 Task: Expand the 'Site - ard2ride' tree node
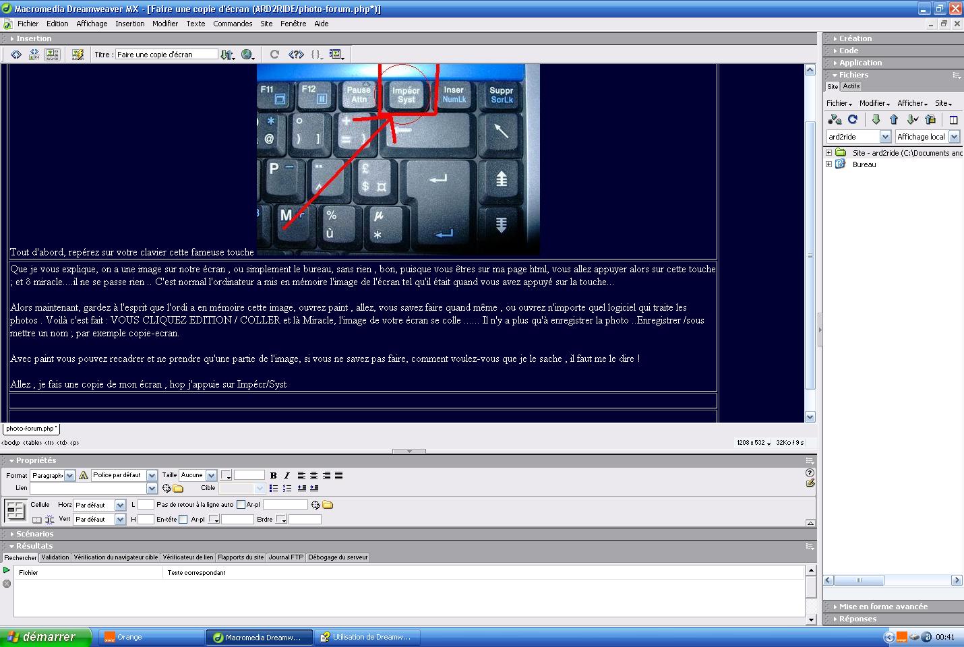point(829,153)
